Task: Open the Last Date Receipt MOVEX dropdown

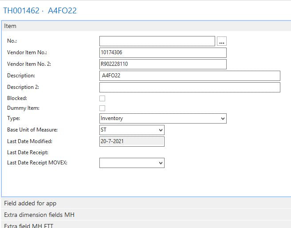Action: [x=132, y=163]
